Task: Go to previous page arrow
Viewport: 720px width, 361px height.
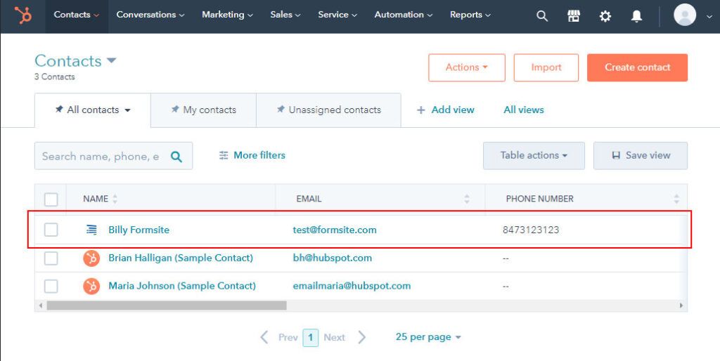Action: [264, 338]
